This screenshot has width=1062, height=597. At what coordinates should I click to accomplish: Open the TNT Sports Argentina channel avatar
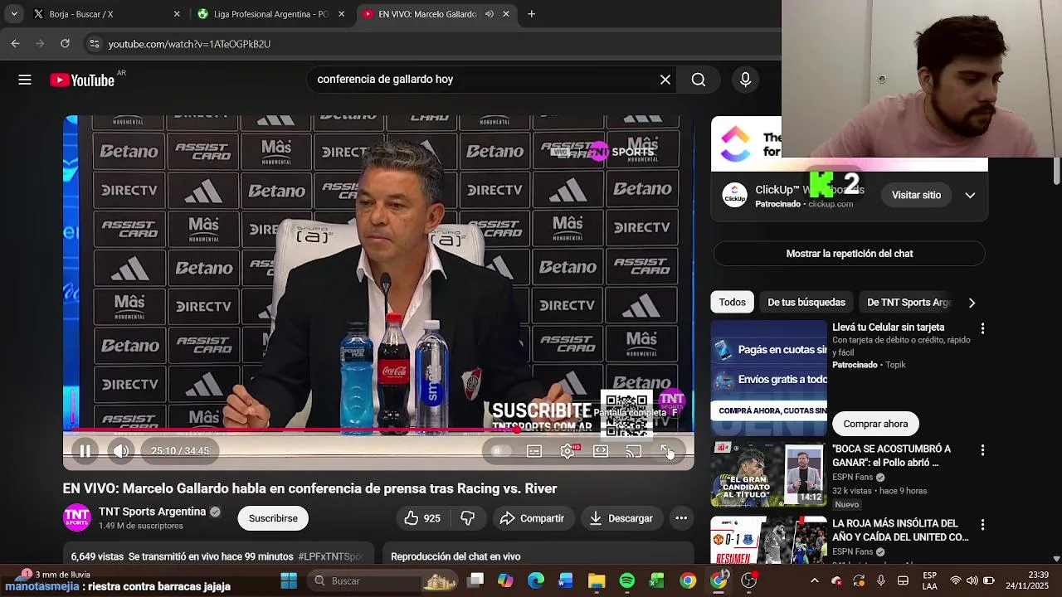[77, 517]
